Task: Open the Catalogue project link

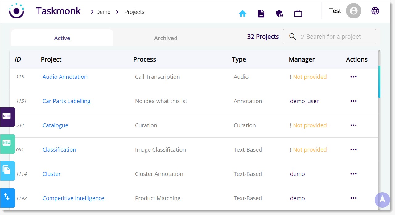Action: (x=56, y=125)
